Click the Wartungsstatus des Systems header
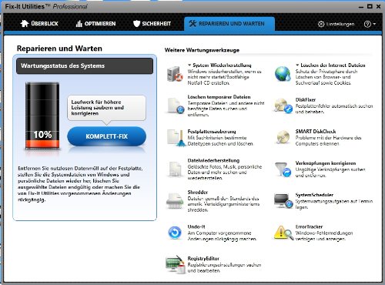 click(85, 66)
